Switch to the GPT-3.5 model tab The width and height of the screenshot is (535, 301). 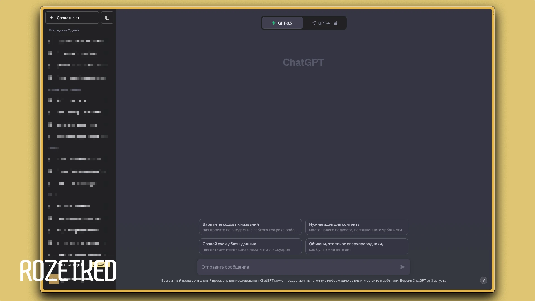click(282, 23)
